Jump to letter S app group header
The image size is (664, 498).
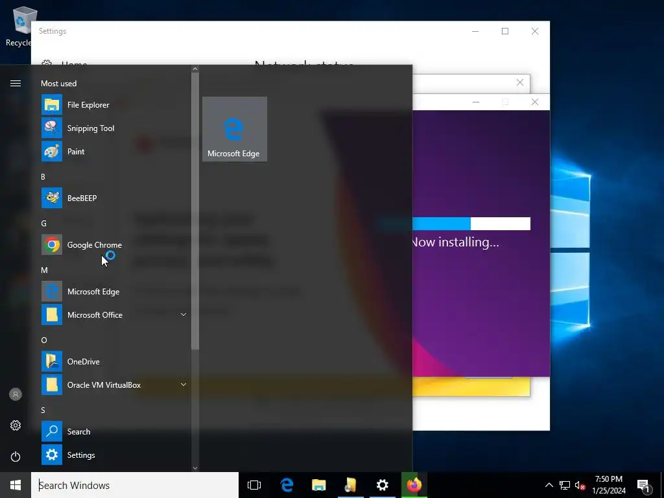43,410
